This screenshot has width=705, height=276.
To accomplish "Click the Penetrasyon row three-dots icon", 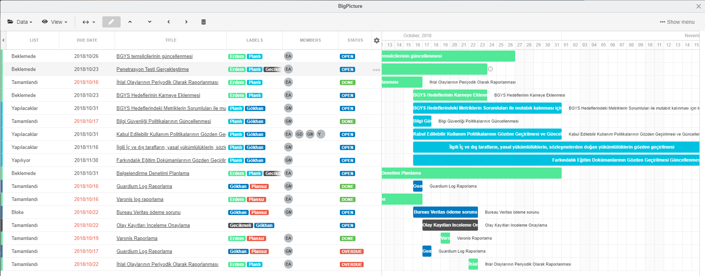I will [376, 70].
